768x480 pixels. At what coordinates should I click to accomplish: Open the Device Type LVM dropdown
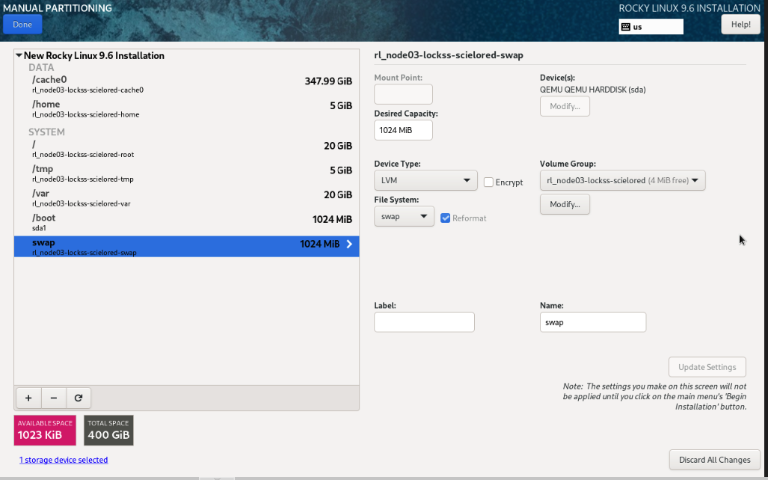425,181
